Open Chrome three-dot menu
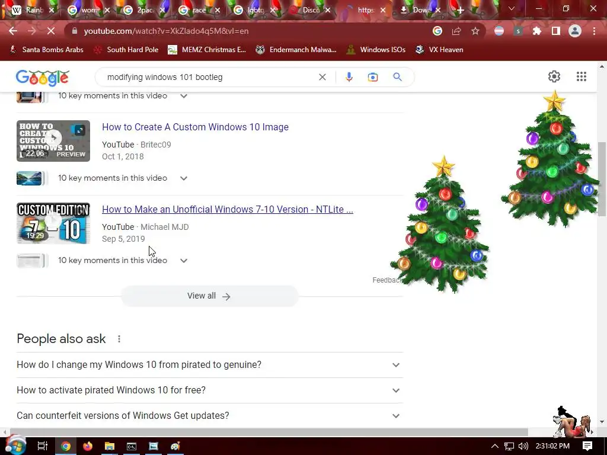Viewport: 607px width, 455px height. (x=594, y=31)
